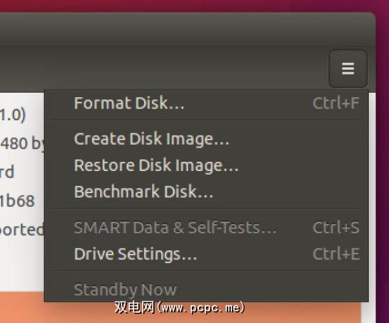Click the desktop background right of the window
The image size is (389, 323).
click(382, 161)
